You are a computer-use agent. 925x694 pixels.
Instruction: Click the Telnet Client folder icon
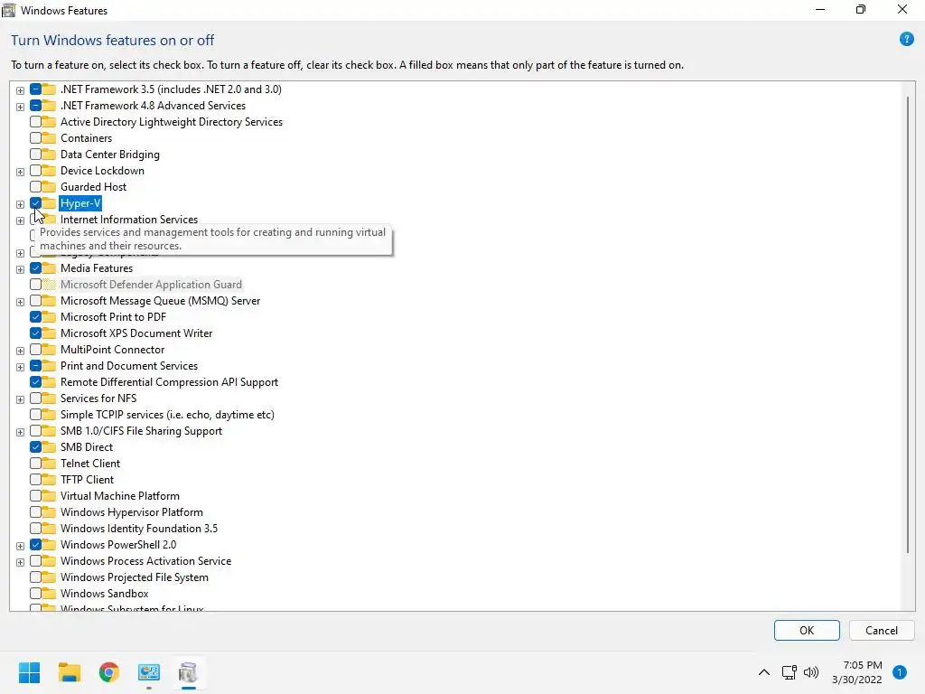click(x=49, y=464)
